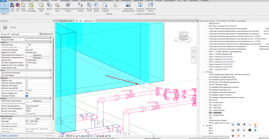
Task: Open the Координационная модель tool
Action: coord(68,7)
